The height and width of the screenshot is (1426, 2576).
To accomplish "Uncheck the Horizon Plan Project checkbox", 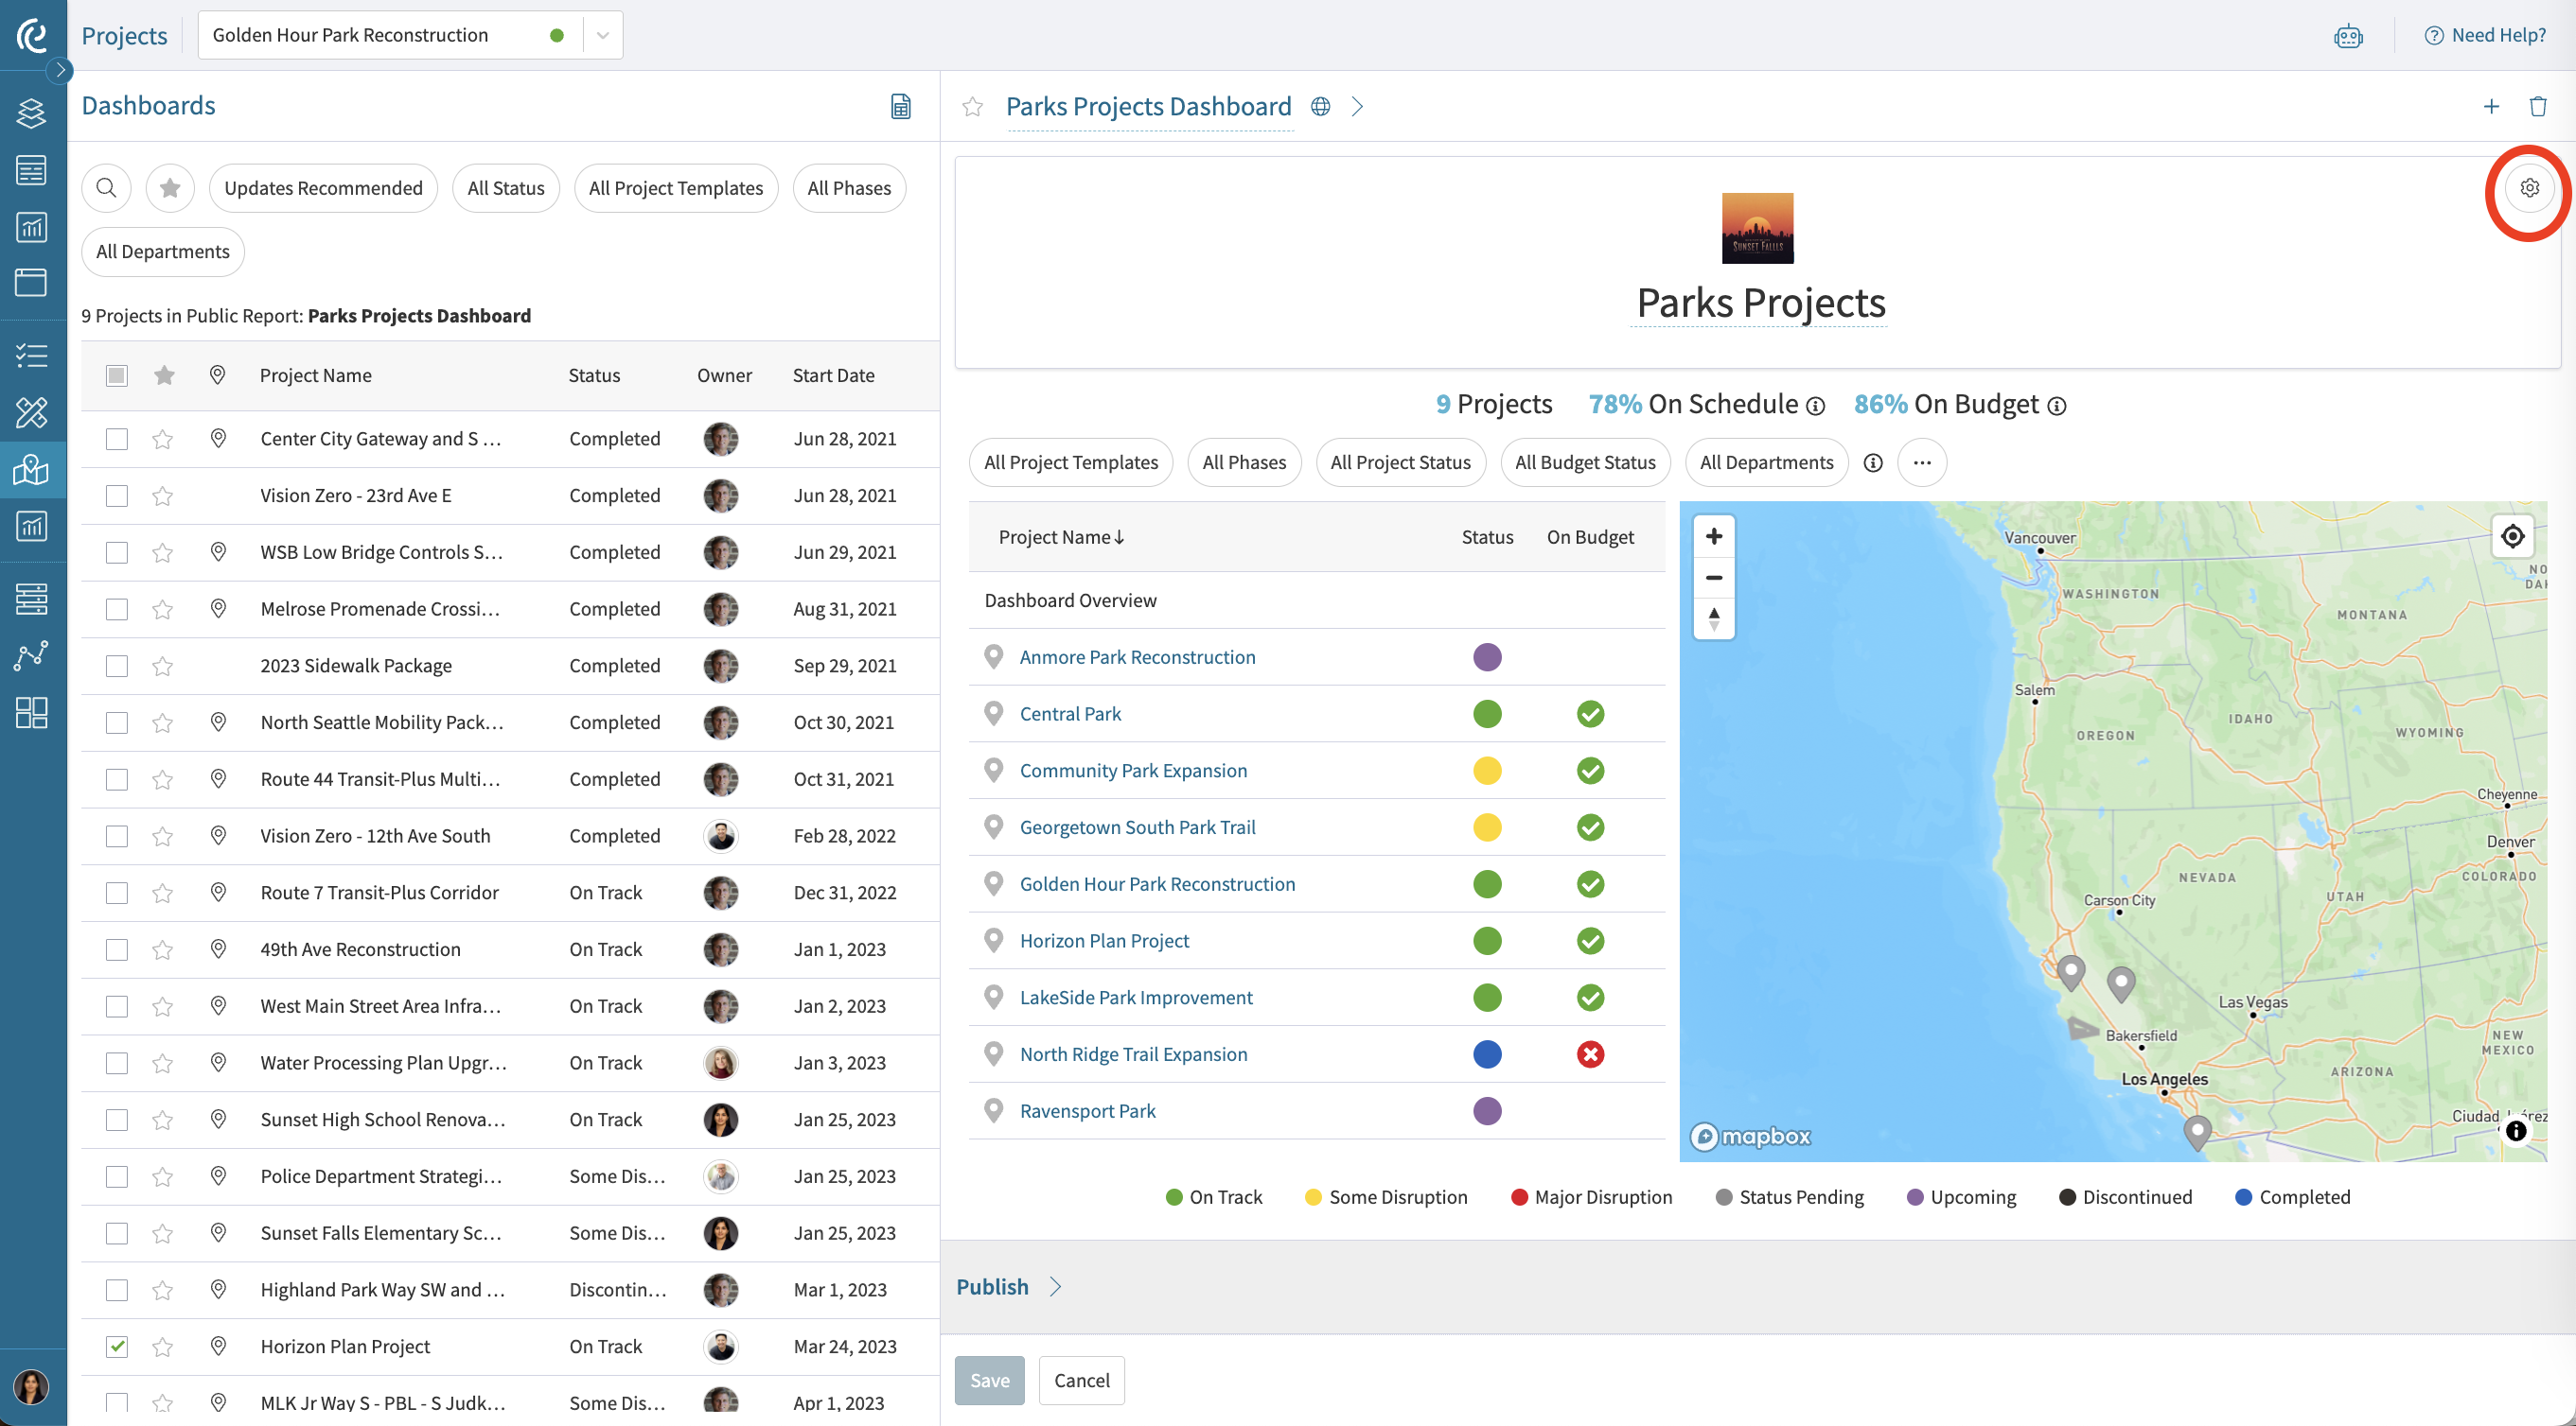I will click(x=117, y=1346).
